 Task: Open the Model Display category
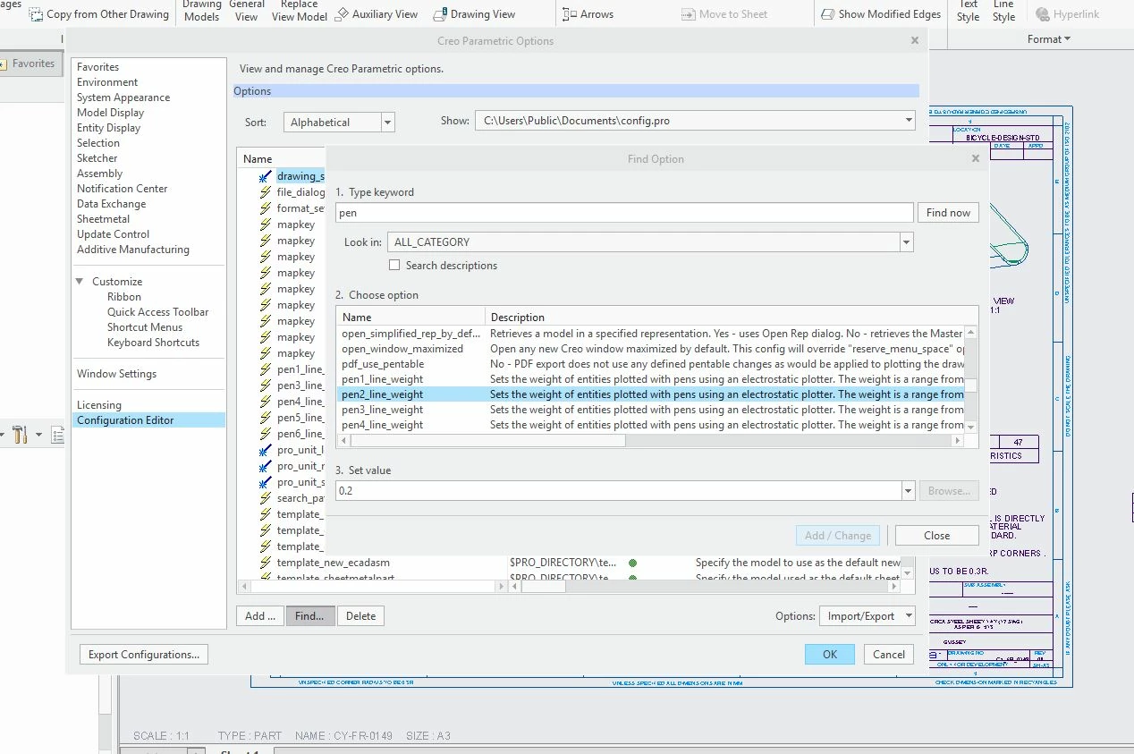[x=110, y=113]
